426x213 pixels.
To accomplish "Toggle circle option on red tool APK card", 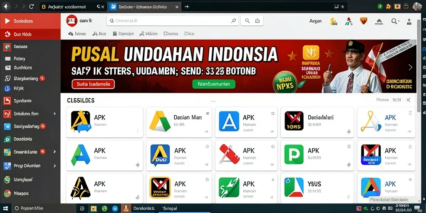I will pos(272,147).
